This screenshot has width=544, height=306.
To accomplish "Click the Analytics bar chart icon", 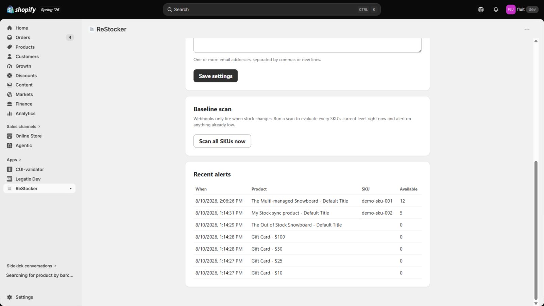I will [x=10, y=114].
